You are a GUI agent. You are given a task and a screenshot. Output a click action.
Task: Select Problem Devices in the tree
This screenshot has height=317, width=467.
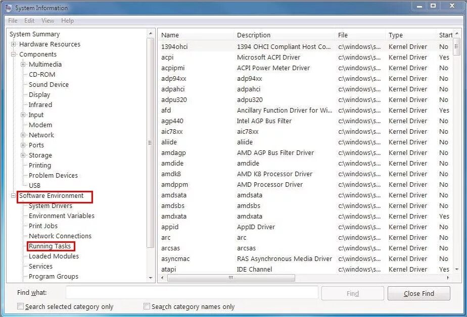pyautogui.click(x=53, y=176)
